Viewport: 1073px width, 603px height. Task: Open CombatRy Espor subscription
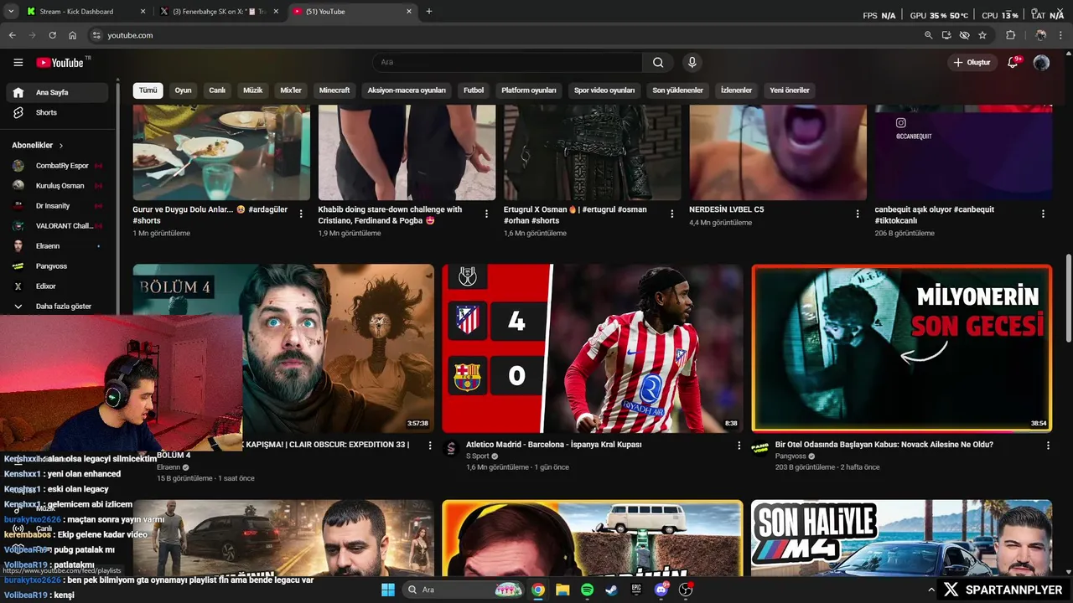tap(57, 166)
